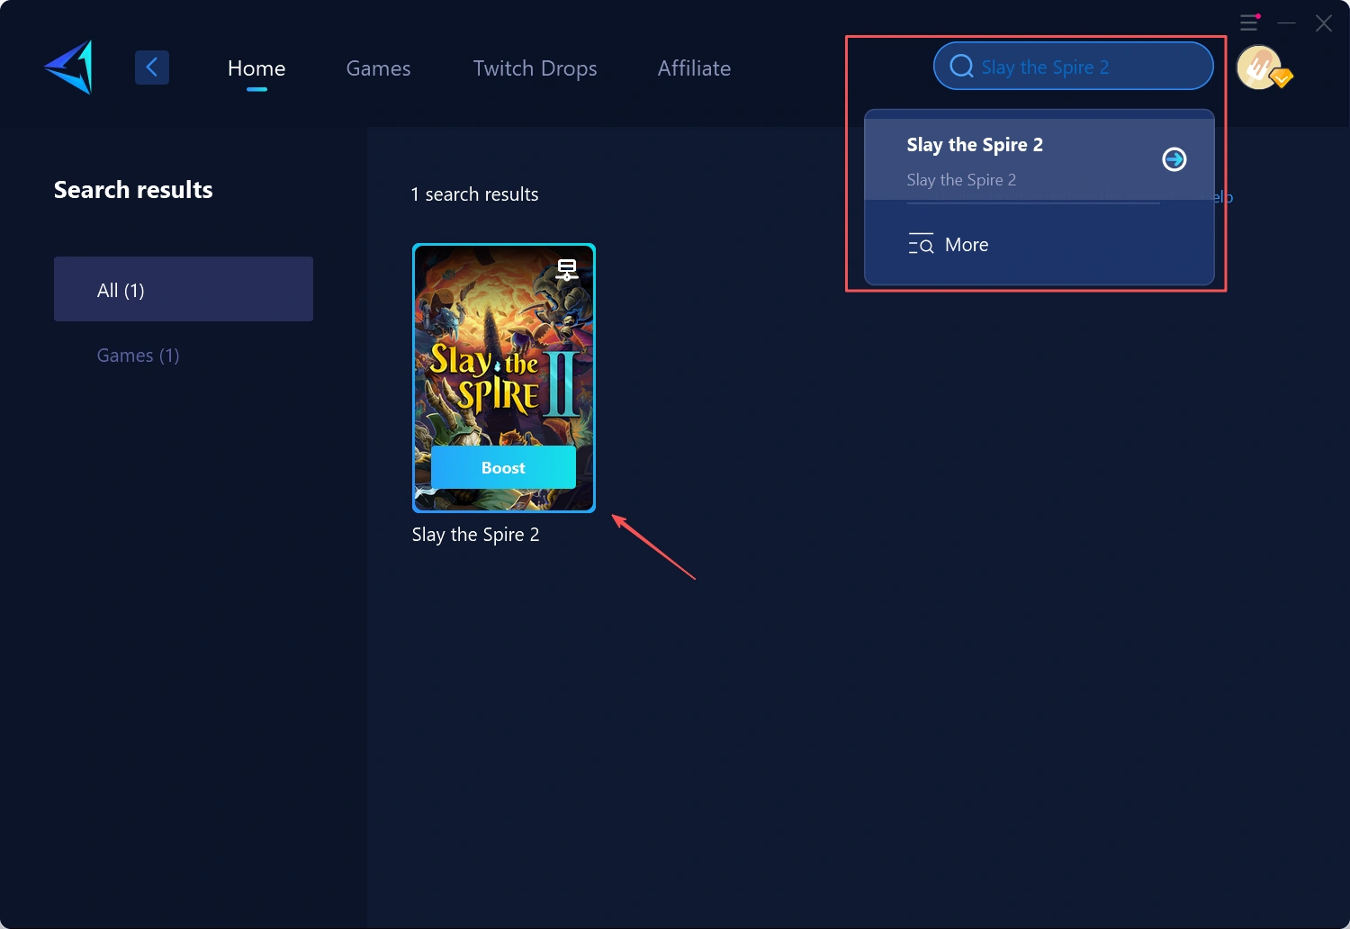Click the magnifier icon in the search bar
1350x929 pixels.
(960, 66)
